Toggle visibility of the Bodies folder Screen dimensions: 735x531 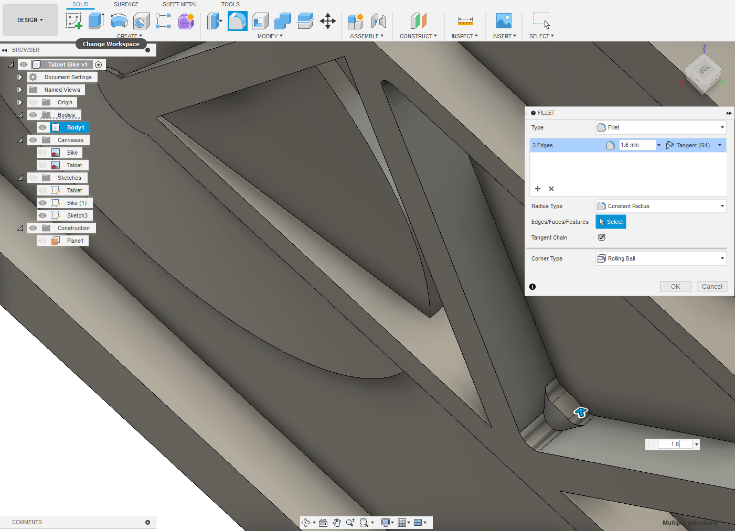33,115
